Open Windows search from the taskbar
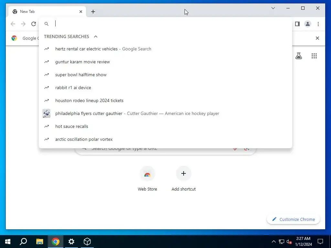Viewport: 331px width, 248px height. coord(23,242)
